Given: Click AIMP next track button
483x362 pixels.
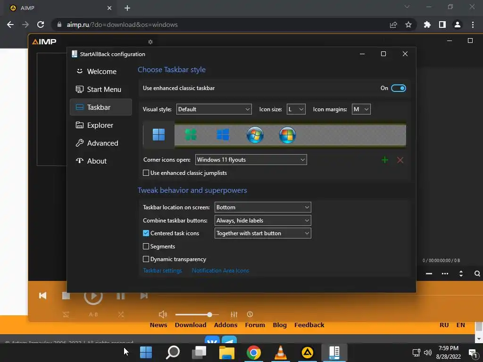Looking at the screenshot, I should coord(144,296).
